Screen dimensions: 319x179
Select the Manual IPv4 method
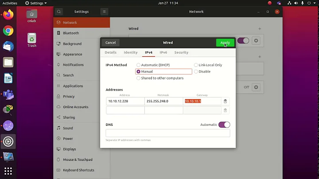coord(163,71)
